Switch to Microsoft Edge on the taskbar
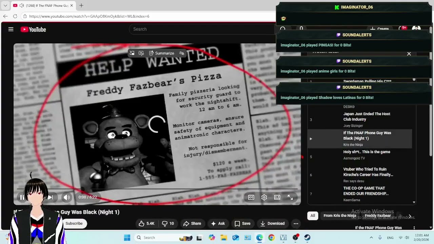Screen dimensions: 434x244 tap(259, 238)
